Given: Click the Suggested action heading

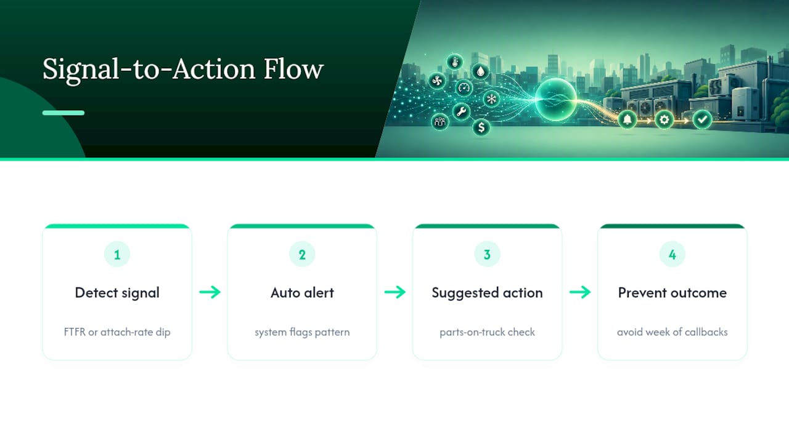Looking at the screenshot, I should click(487, 293).
